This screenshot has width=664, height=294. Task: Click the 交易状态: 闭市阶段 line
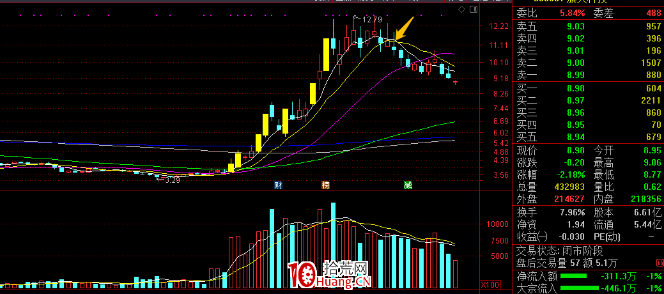click(x=559, y=251)
